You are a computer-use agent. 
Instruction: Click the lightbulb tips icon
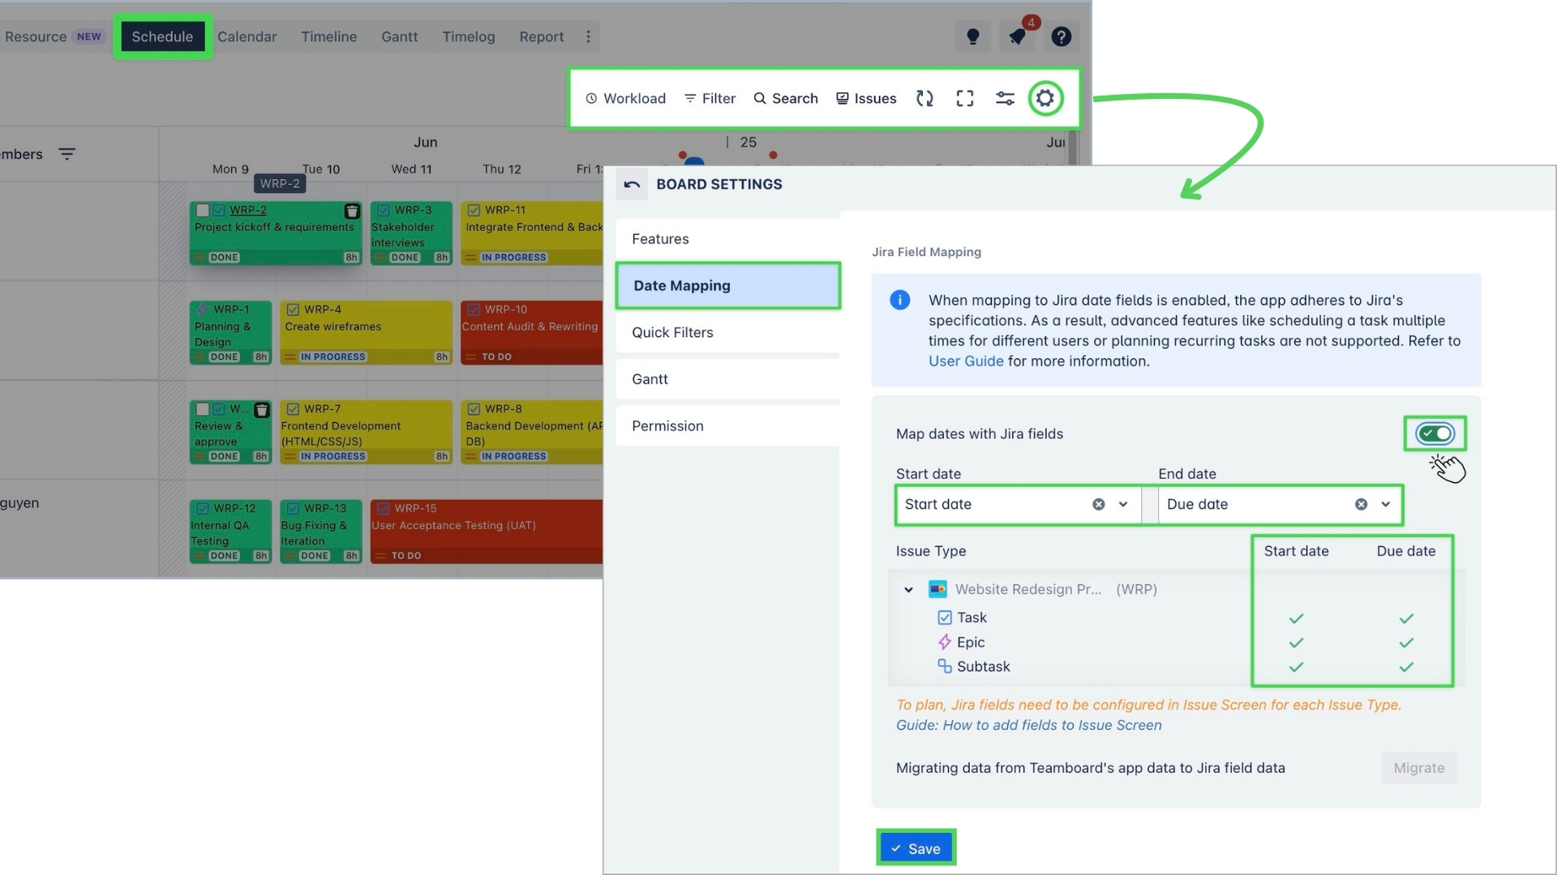point(972,36)
